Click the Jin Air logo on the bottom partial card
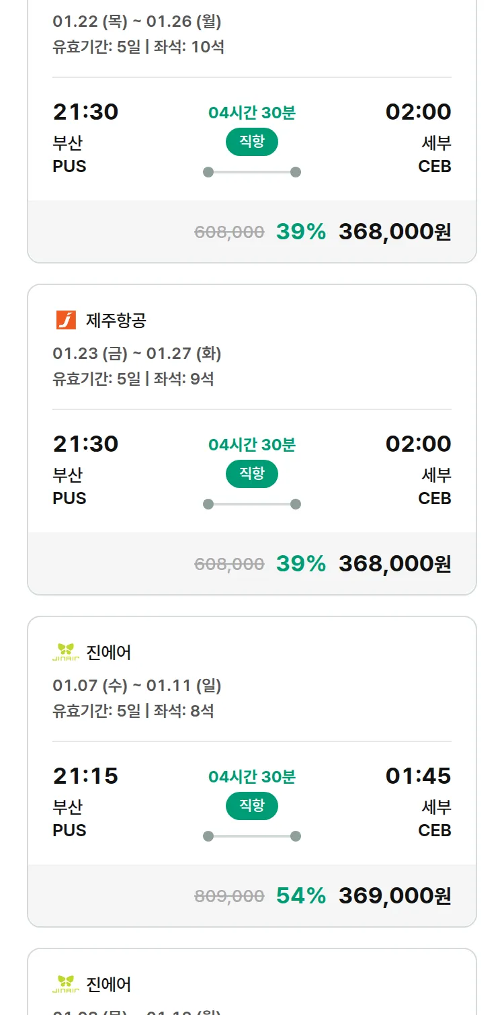Image resolution: width=504 pixels, height=1015 pixels. pos(66,984)
